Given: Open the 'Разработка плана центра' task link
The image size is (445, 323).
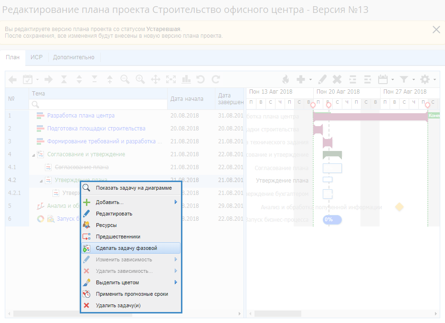Looking at the screenshot, I should tap(81, 116).
